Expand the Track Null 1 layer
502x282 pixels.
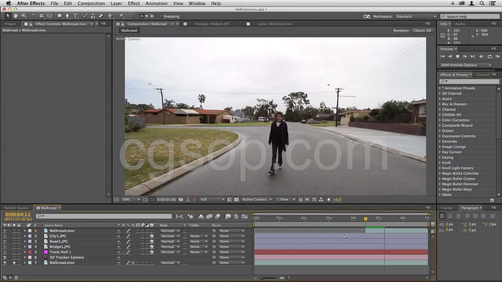coord(25,252)
